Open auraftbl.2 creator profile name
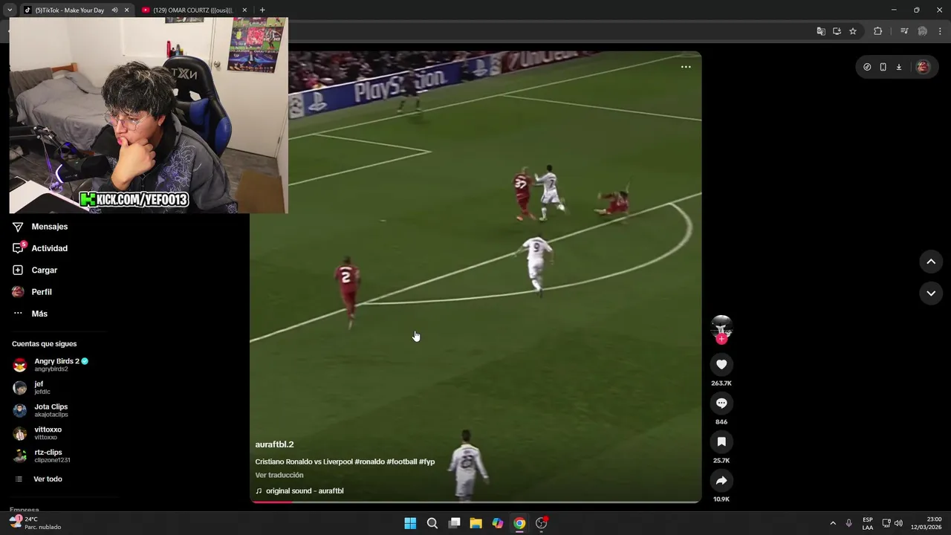This screenshot has height=535, width=951. pyautogui.click(x=274, y=444)
